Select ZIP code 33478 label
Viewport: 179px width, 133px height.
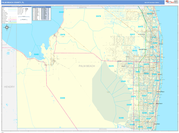[98, 16]
